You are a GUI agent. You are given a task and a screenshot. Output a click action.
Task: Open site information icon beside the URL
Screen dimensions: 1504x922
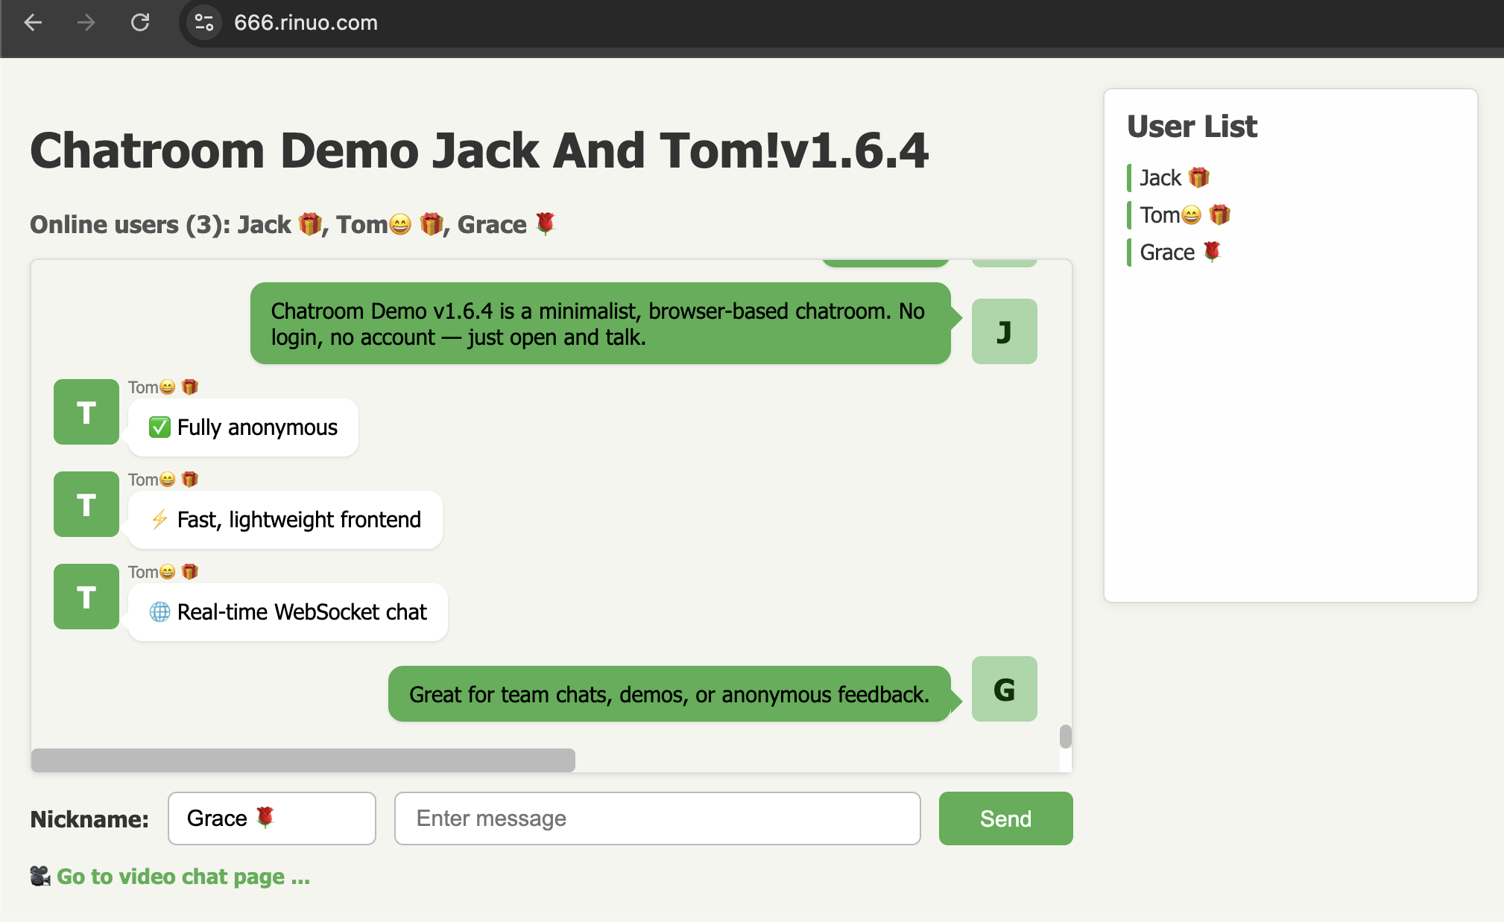[204, 22]
